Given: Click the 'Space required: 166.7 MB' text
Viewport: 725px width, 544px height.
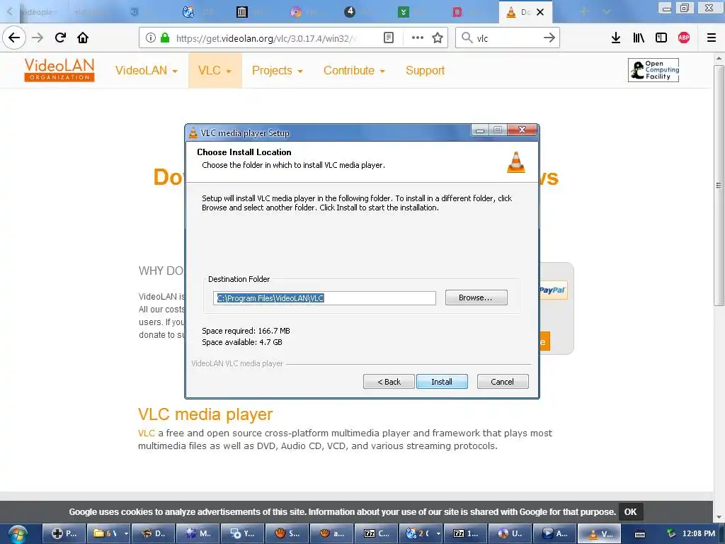Looking at the screenshot, I should [246, 331].
